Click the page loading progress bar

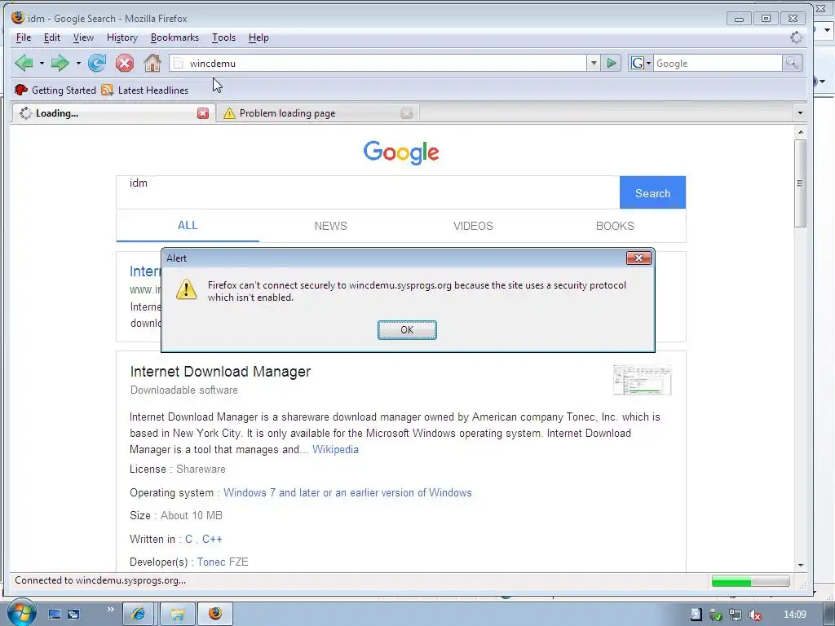pos(751,581)
